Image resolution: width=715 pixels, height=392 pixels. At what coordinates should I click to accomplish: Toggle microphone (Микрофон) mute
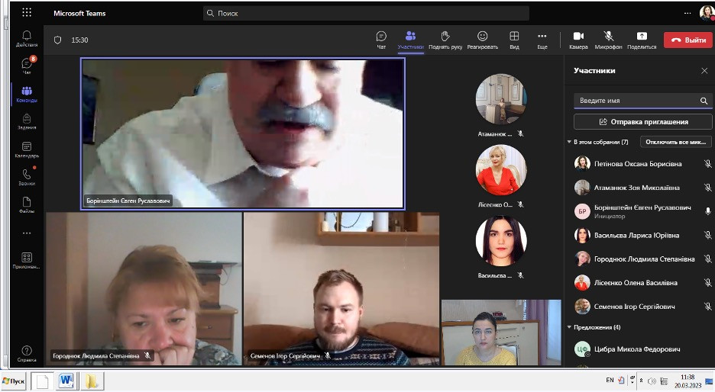point(608,40)
